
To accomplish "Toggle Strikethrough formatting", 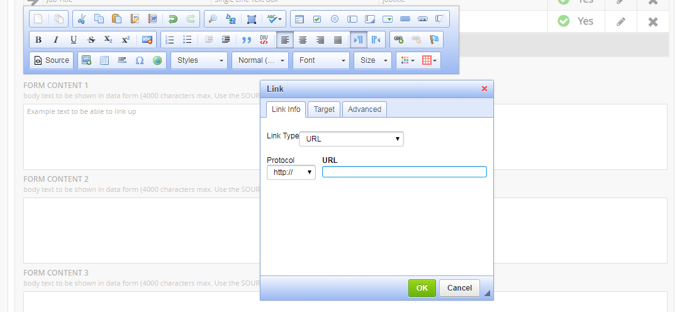I will click(x=91, y=40).
